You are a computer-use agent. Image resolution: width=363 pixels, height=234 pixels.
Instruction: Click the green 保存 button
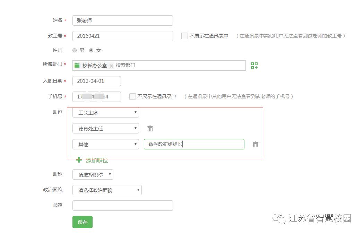(83, 222)
